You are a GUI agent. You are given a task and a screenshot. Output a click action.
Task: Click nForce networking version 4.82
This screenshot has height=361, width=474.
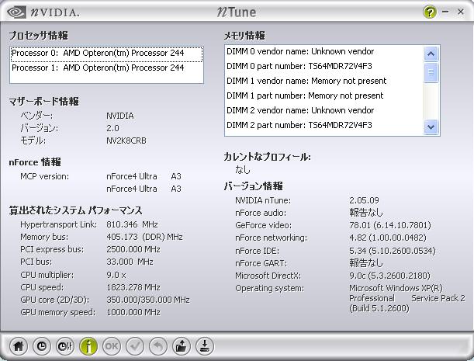pyautogui.click(x=388, y=238)
